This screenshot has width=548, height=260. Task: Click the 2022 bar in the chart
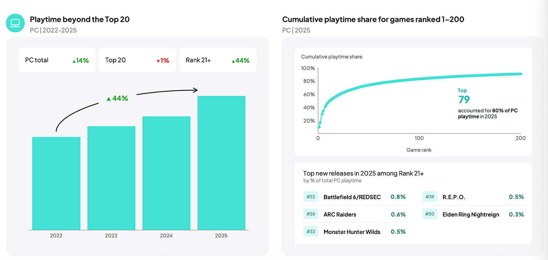56,183
